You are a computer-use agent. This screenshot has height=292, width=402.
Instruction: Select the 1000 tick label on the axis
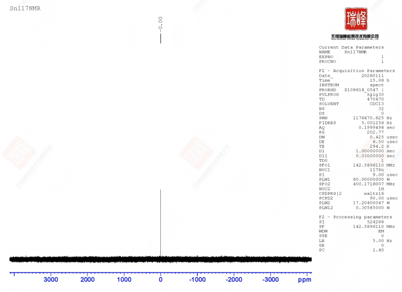(x=124, y=279)
